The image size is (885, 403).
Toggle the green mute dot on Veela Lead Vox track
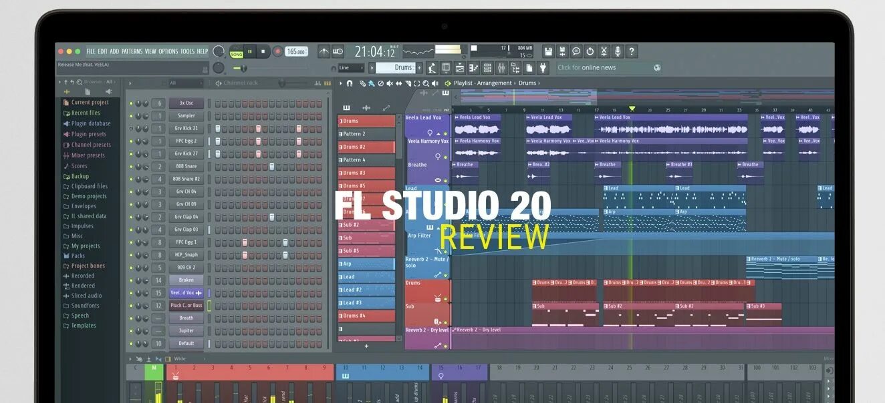coord(446,133)
